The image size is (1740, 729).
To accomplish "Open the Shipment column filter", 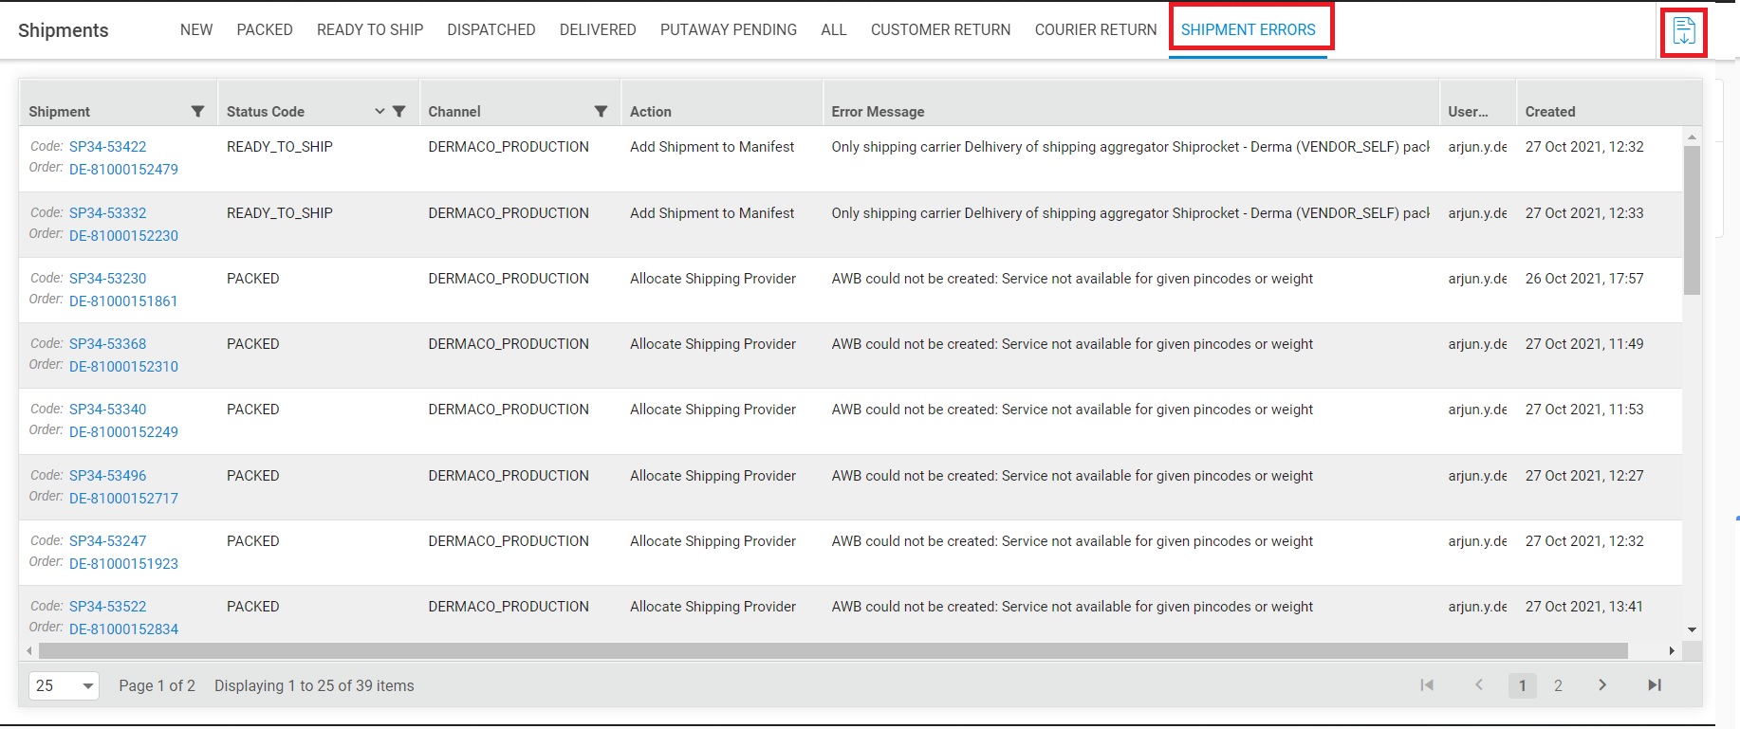I will point(197,112).
